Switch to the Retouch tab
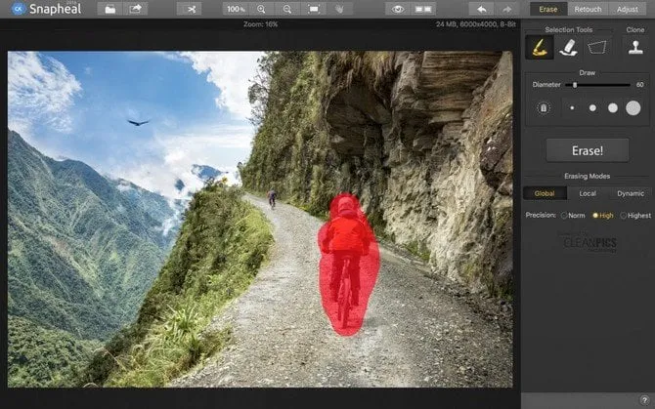Screen dimensions: 655x409 coord(588,9)
